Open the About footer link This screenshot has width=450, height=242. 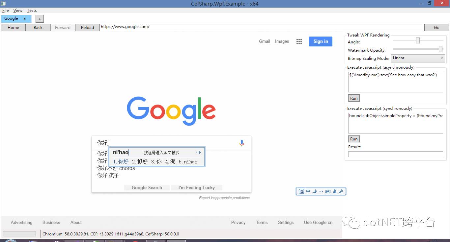coord(76,223)
